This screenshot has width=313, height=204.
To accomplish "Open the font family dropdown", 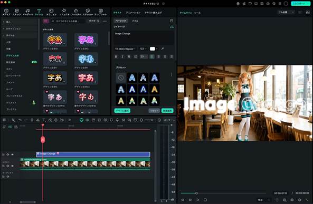I will click(x=125, y=49).
